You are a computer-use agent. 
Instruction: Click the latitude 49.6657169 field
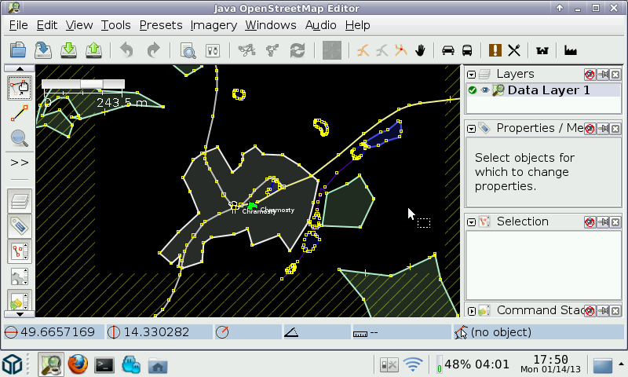tap(53, 332)
